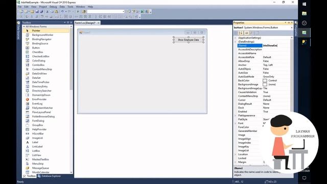327x184 pixels.
Task: Open the find combo box dropdown in toolbar
Action: point(123,11)
